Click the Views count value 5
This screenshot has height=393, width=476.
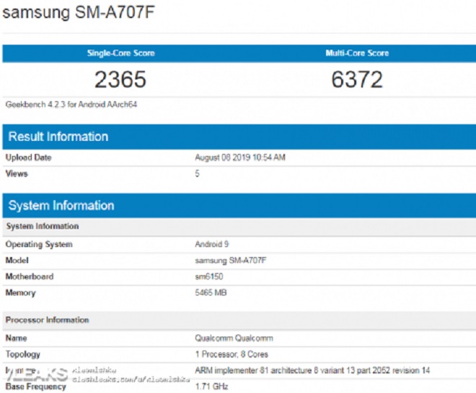[198, 174]
